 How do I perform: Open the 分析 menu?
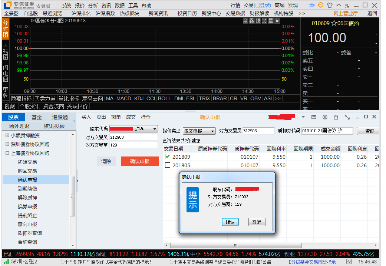point(93,6)
